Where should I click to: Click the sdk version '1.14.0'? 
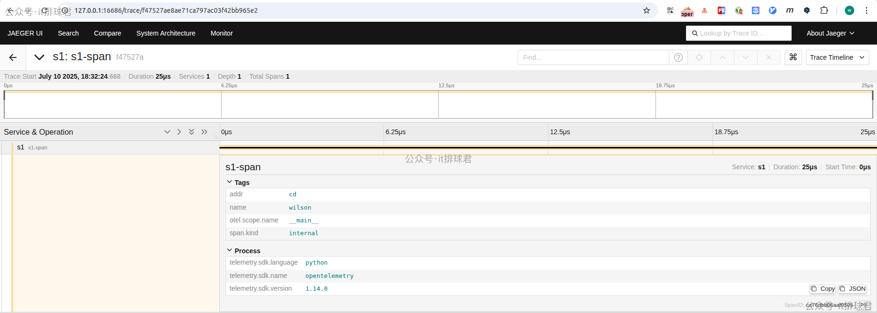(x=316, y=289)
